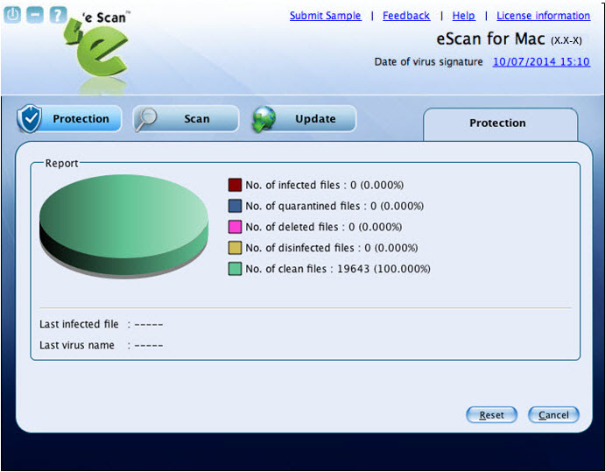Screen dimensions: 605x472
Task: Click the globe Update icon
Action: (x=264, y=119)
